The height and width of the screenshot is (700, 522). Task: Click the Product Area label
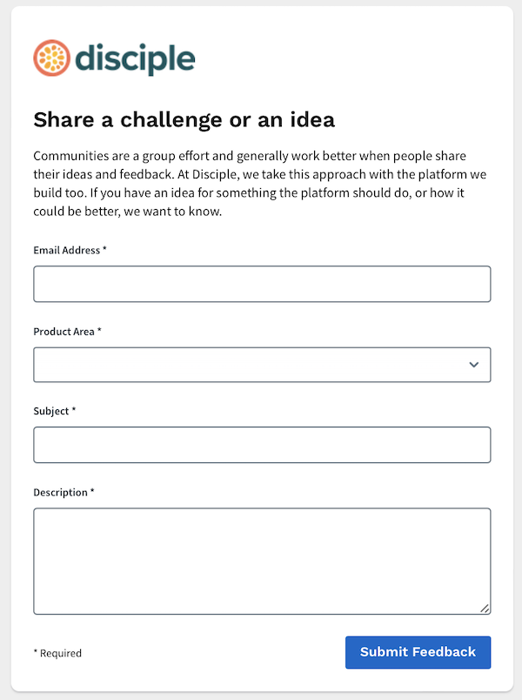click(64, 331)
